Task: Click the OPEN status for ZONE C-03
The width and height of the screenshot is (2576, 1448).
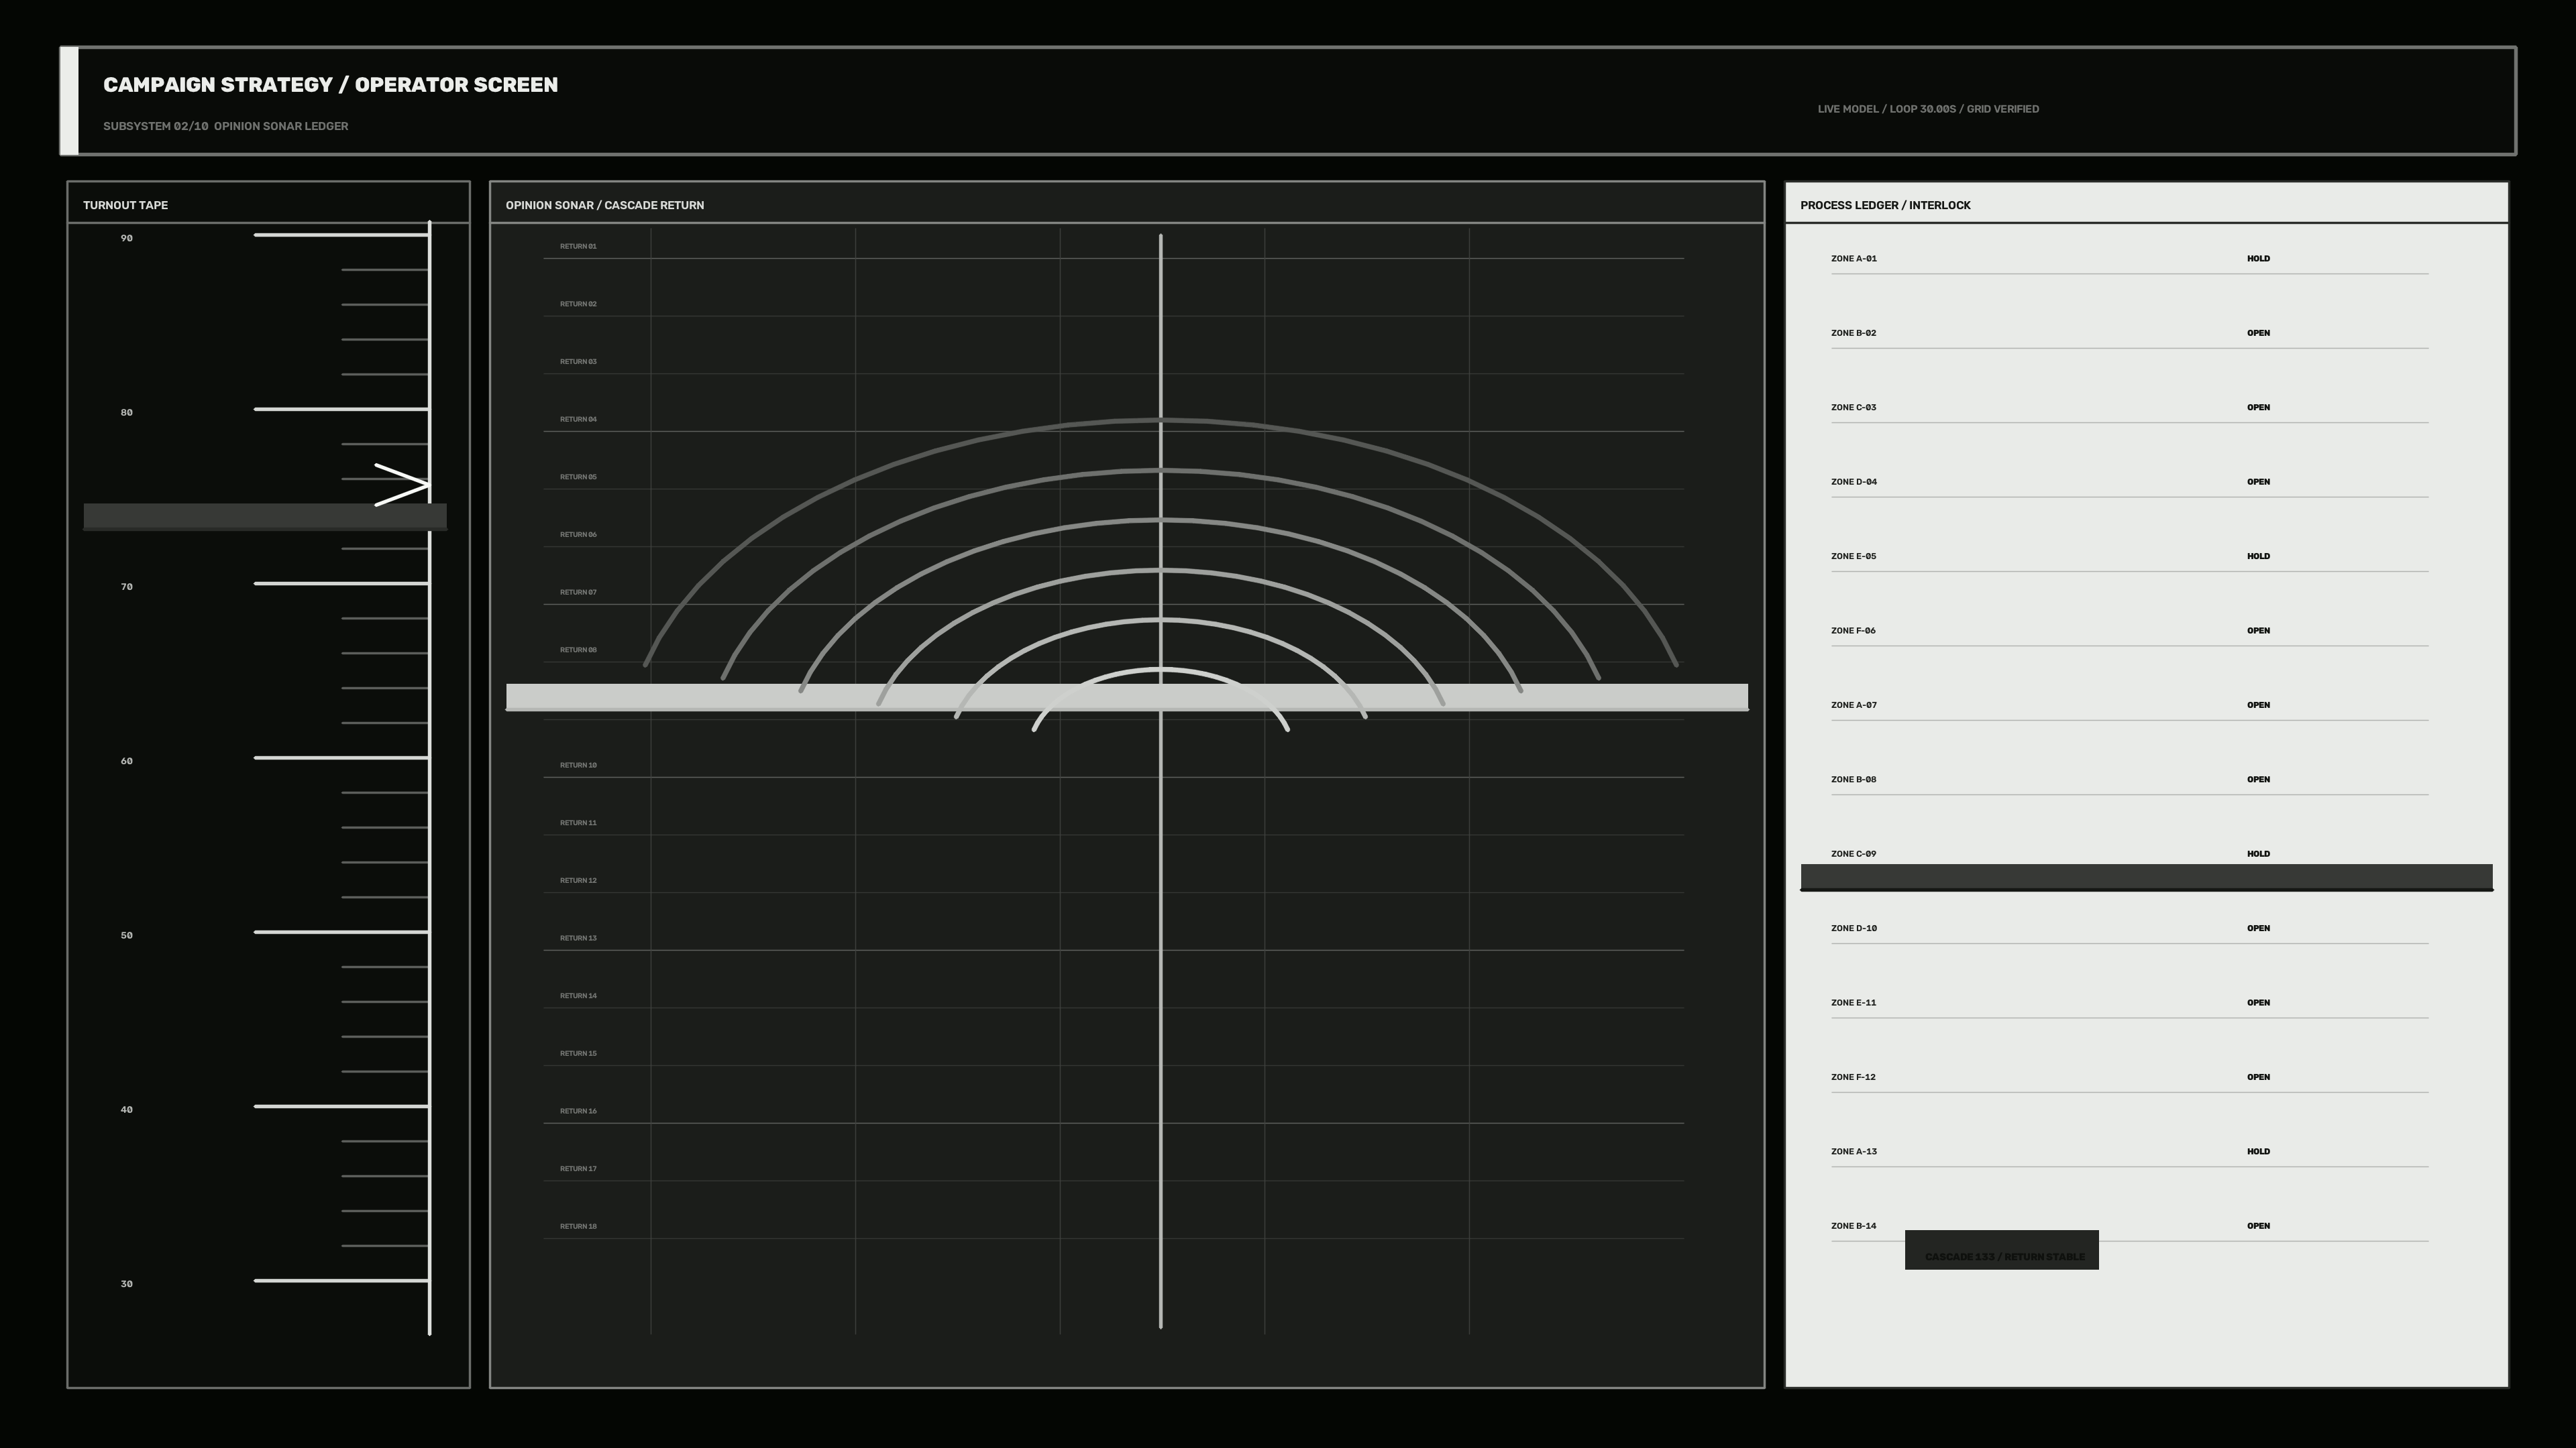Action: pyautogui.click(x=2258, y=408)
